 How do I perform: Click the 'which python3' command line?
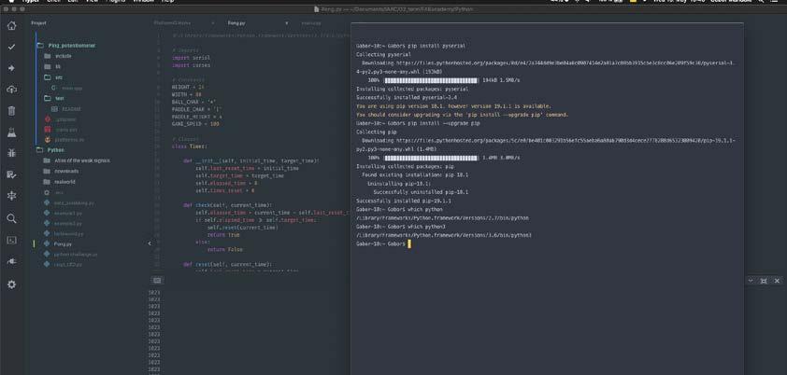[424, 227]
